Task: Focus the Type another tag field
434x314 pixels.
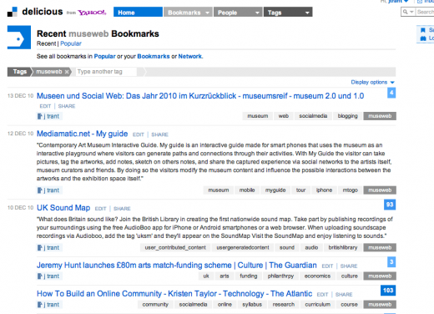Action: pyautogui.click(x=106, y=72)
